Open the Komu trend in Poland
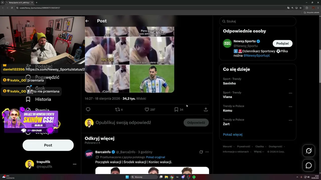321x180 pixels. (227, 110)
